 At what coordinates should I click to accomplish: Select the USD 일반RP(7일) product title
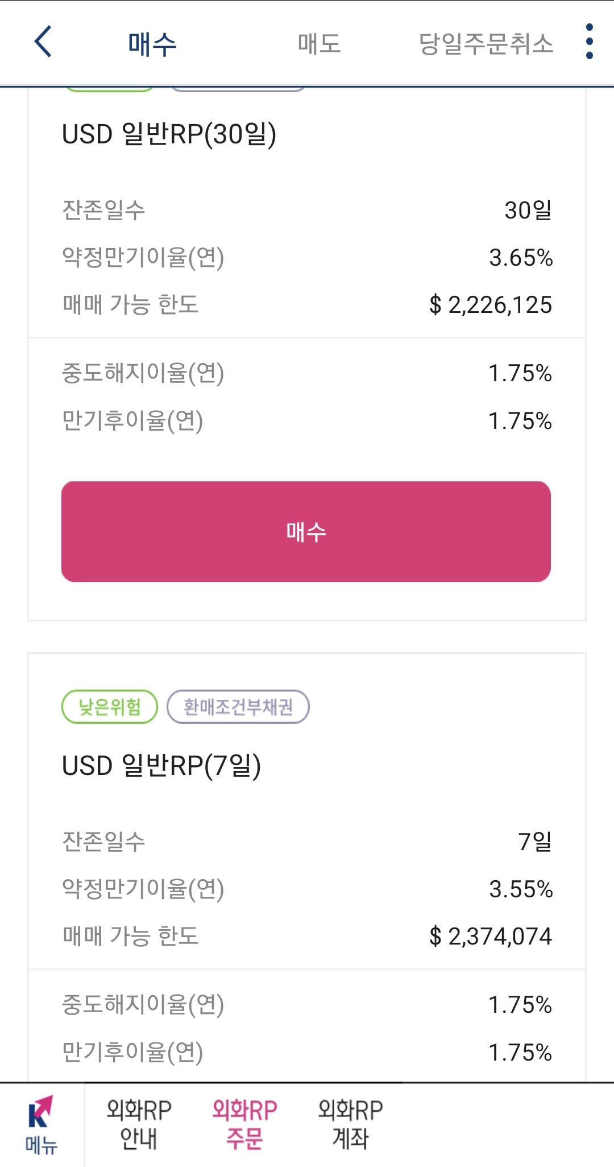click(161, 766)
